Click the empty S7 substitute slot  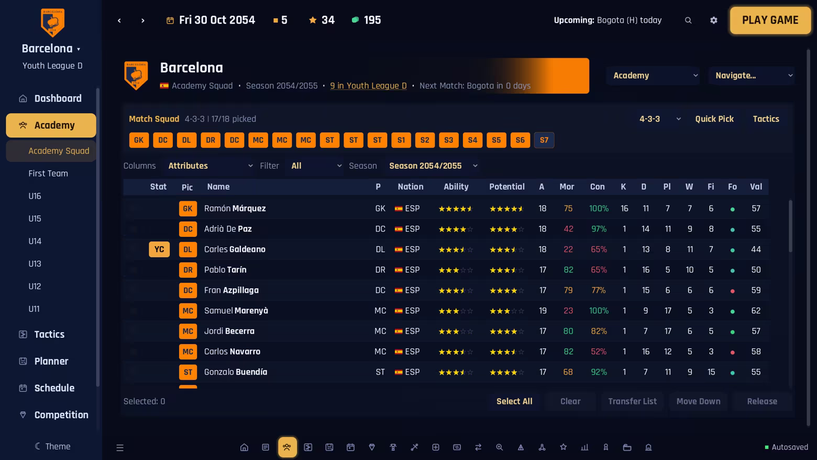(x=544, y=140)
